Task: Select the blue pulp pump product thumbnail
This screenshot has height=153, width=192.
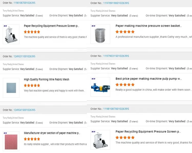Action: [x=100, y=87]
